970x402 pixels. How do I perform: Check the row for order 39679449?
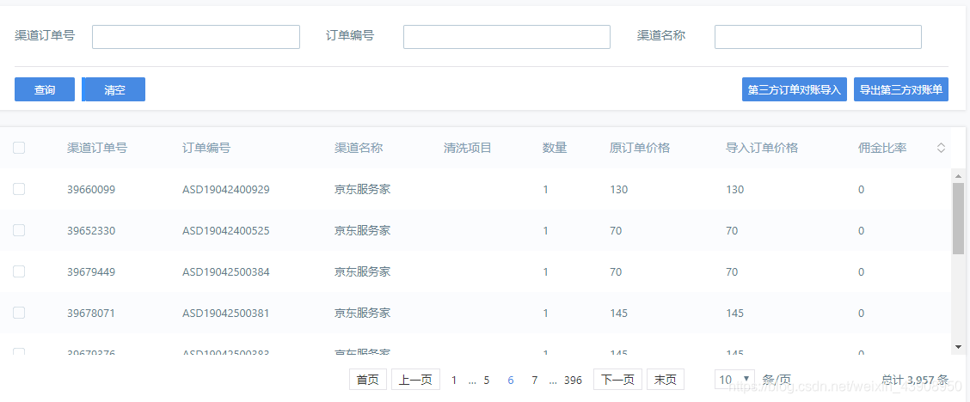[19, 271]
